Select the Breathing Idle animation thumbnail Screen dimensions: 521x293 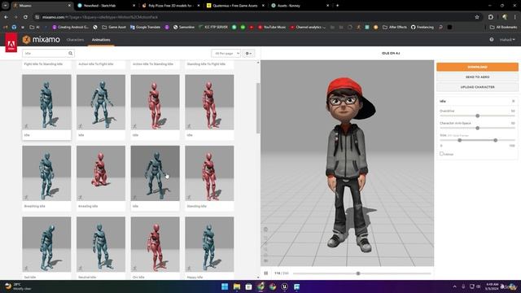click(x=46, y=173)
